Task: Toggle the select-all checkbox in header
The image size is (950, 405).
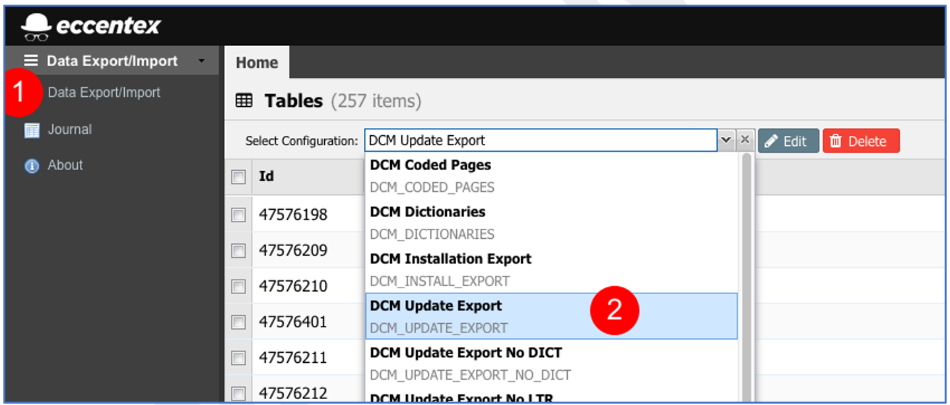Action: pyautogui.click(x=238, y=177)
